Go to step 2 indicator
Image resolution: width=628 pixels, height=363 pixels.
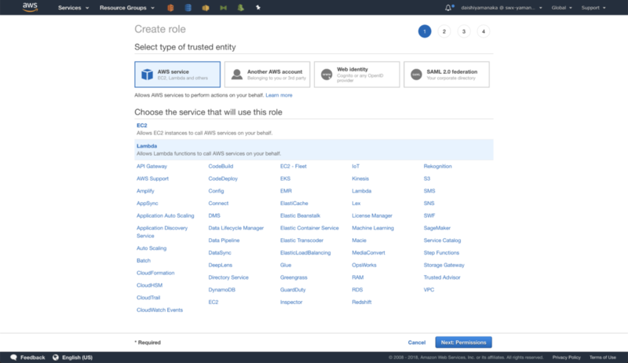(444, 31)
